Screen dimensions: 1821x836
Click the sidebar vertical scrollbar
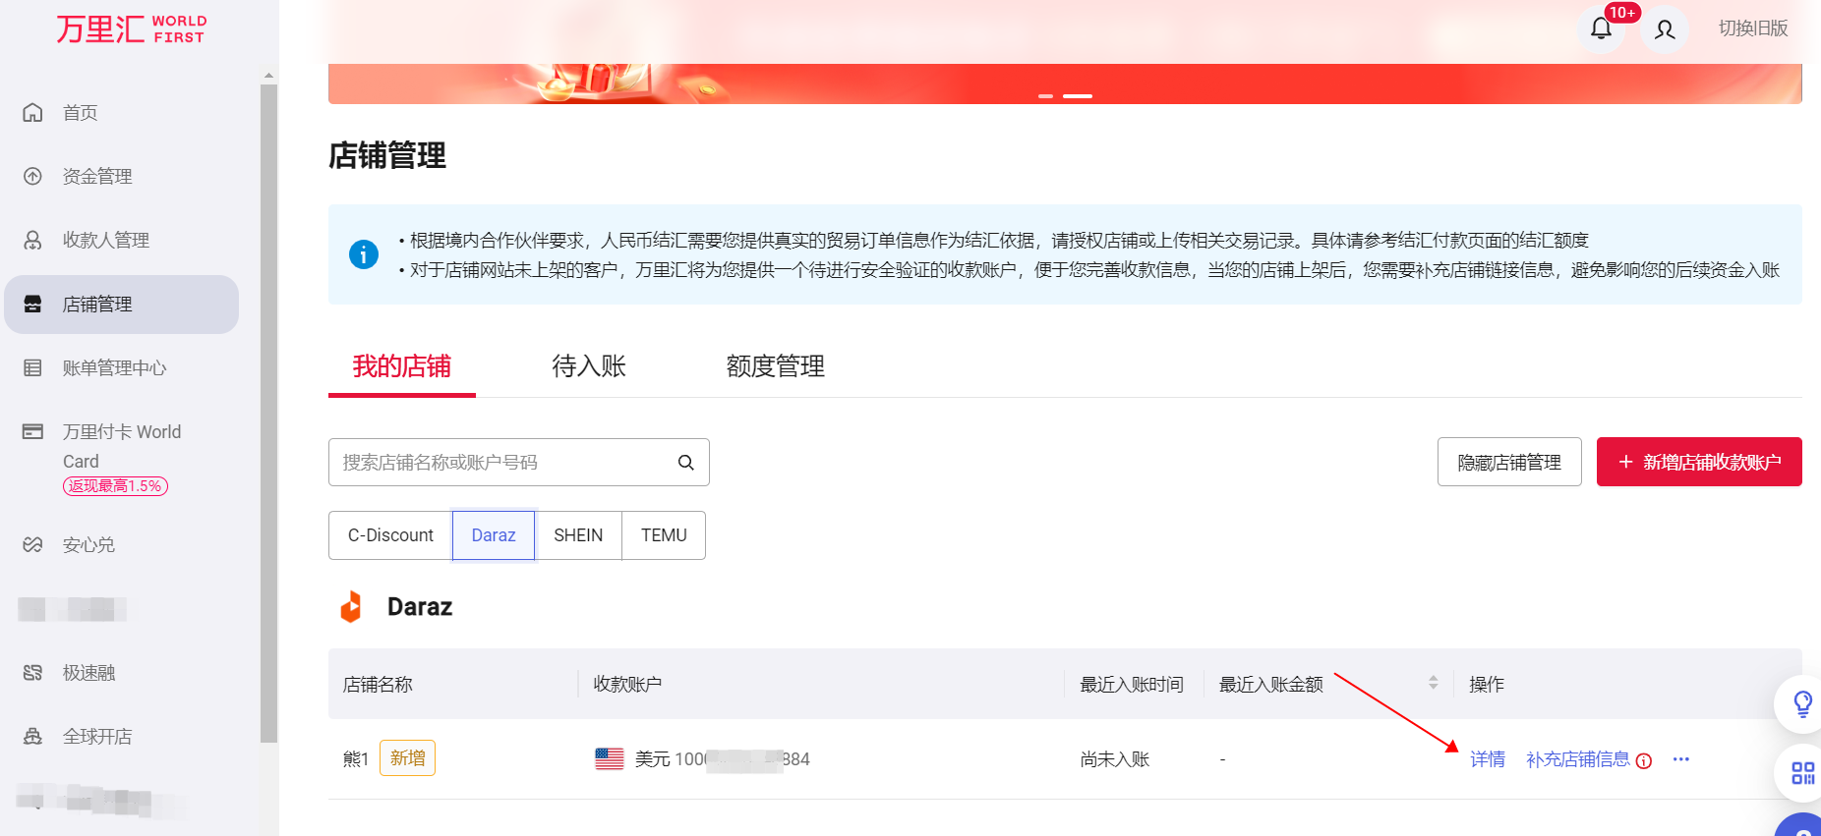pyautogui.click(x=268, y=413)
